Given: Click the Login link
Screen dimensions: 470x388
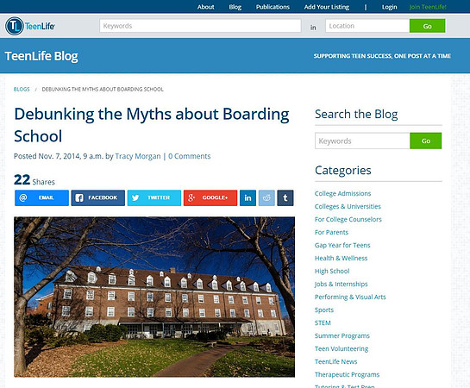Looking at the screenshot, I should (390, 7).
